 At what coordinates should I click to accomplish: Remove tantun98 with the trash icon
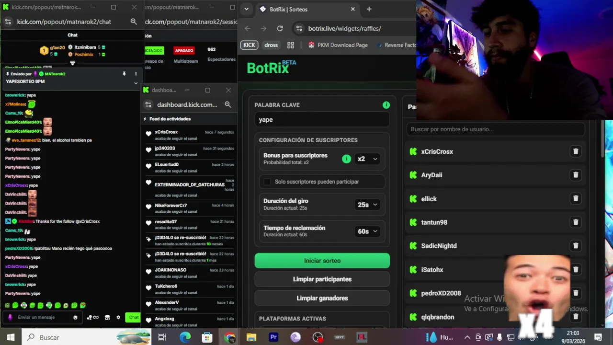[x=576, y=222]
